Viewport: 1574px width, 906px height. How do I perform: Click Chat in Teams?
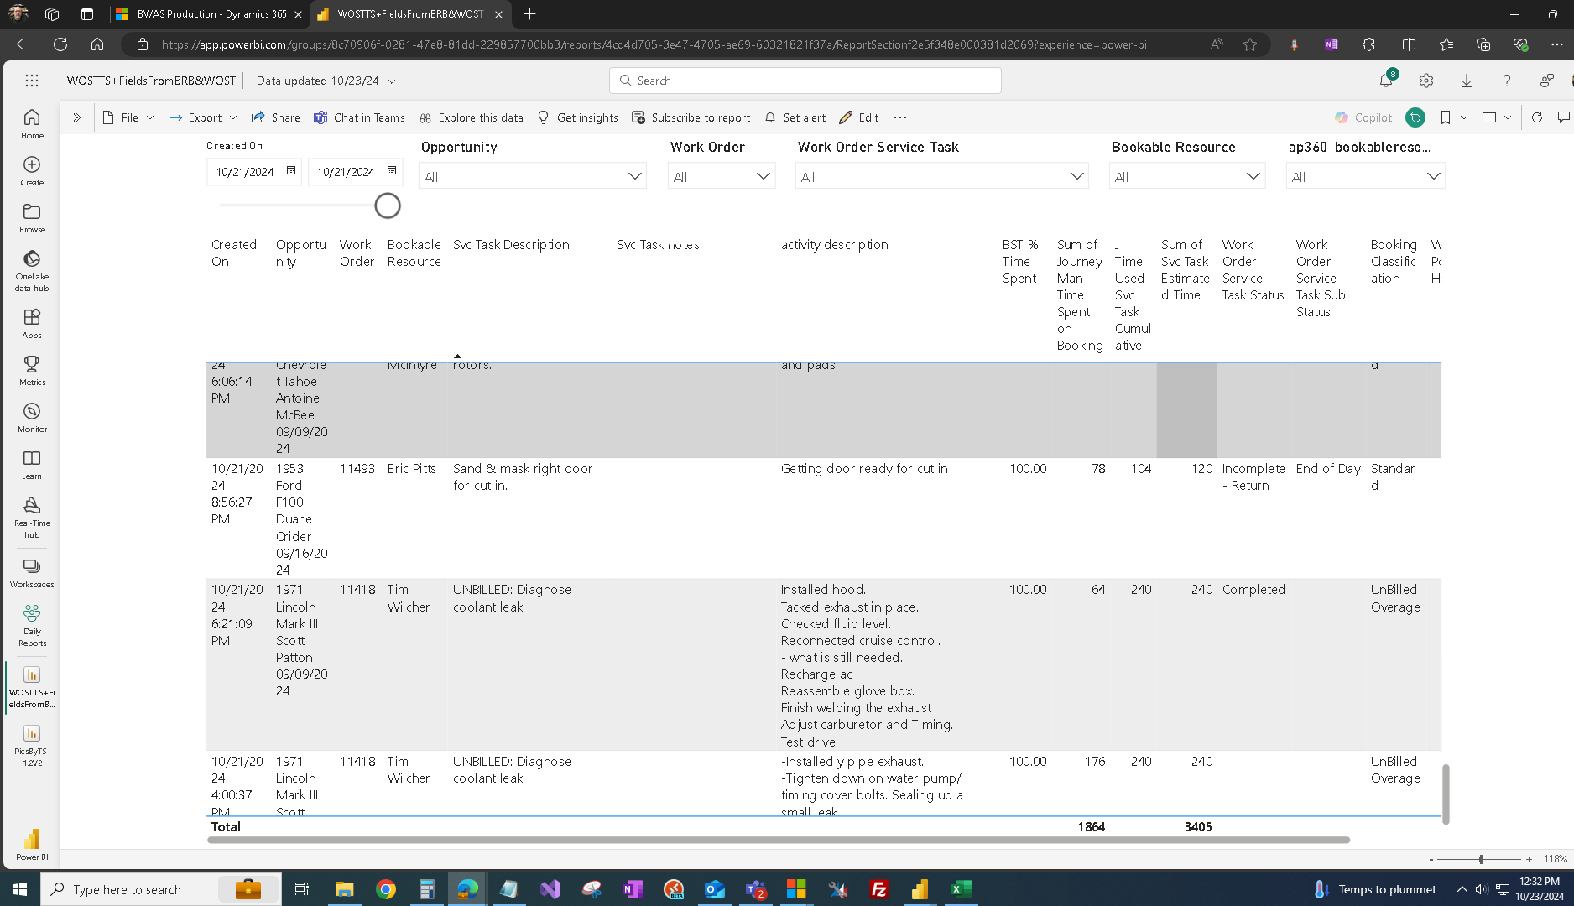(x=359, y=117)
